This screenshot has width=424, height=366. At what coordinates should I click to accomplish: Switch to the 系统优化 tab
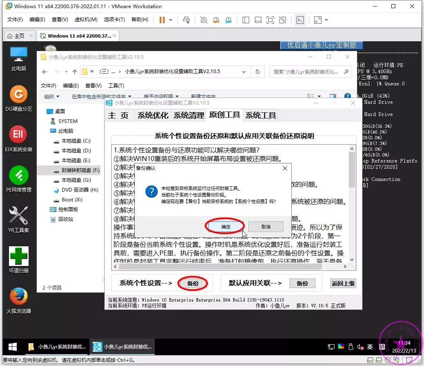tap(152, 116)
